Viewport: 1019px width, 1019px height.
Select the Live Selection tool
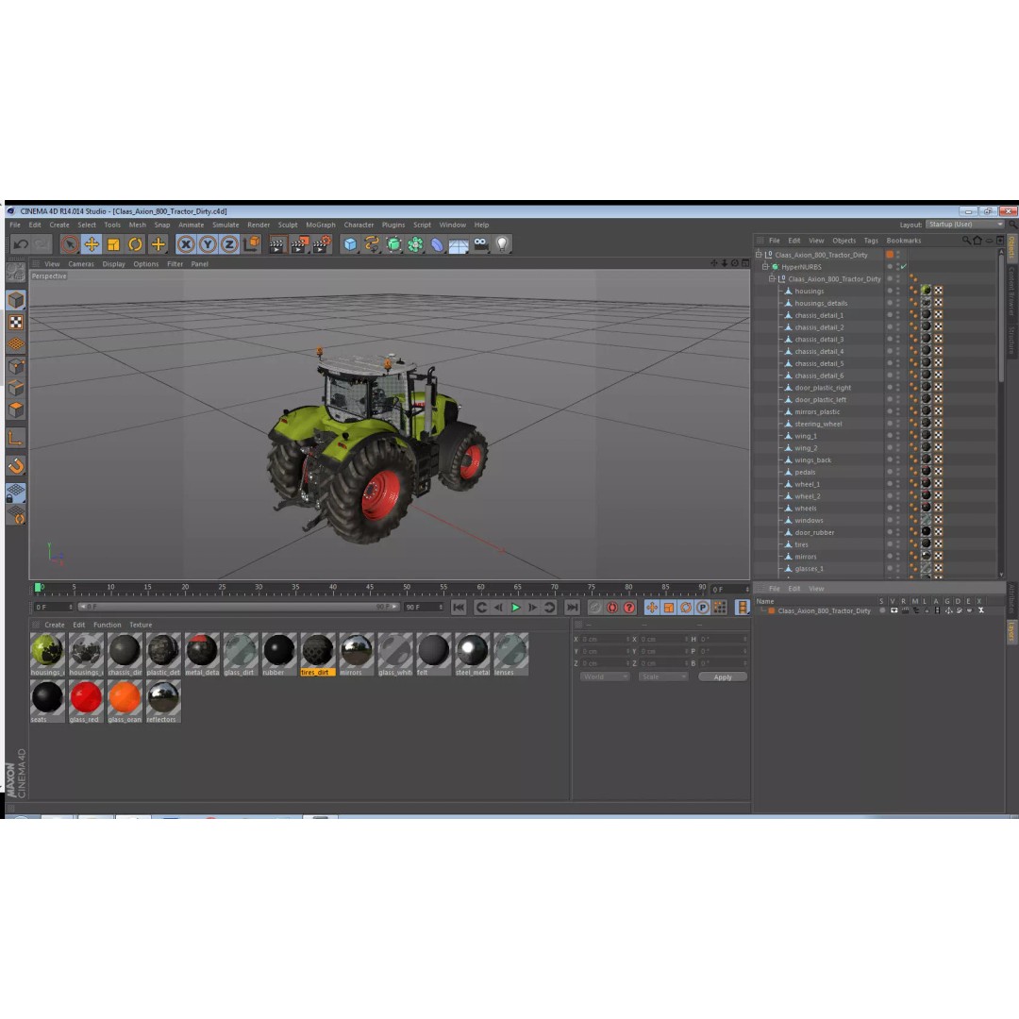tap(70, 244)
